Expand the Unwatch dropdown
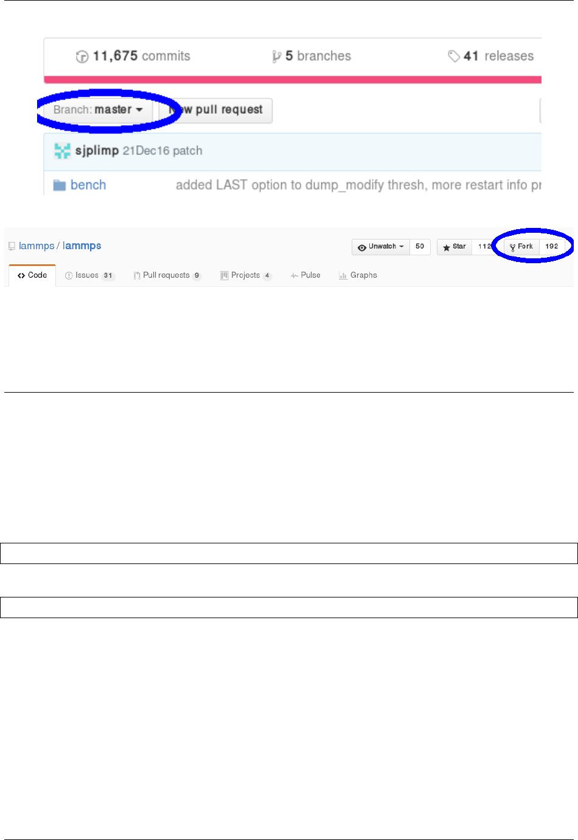The width and height of the screenshot is (578, 840). click(x=381, y=247)
